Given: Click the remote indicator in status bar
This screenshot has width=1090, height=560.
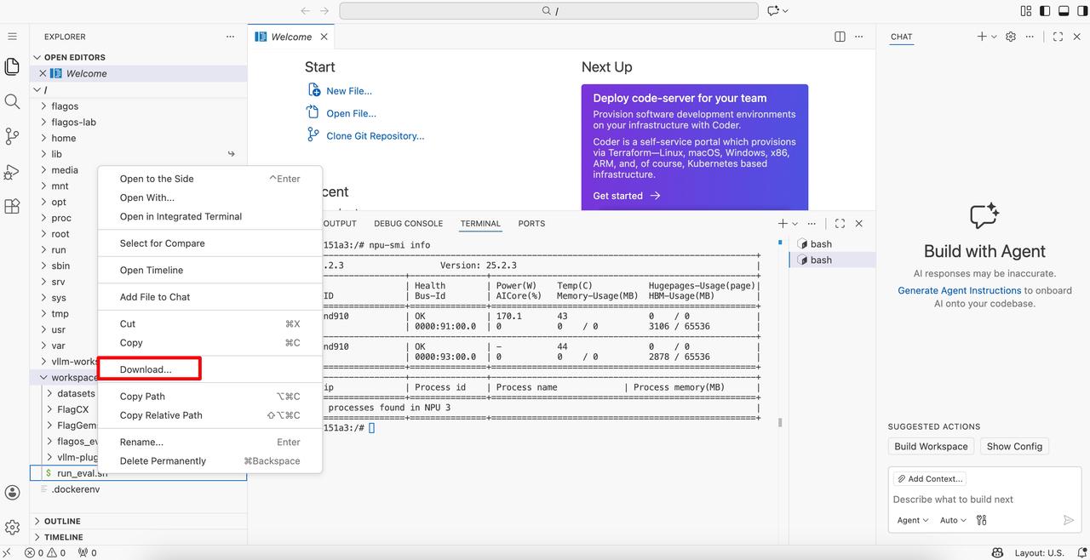Looking at the screenshot, I should point(8,552).
